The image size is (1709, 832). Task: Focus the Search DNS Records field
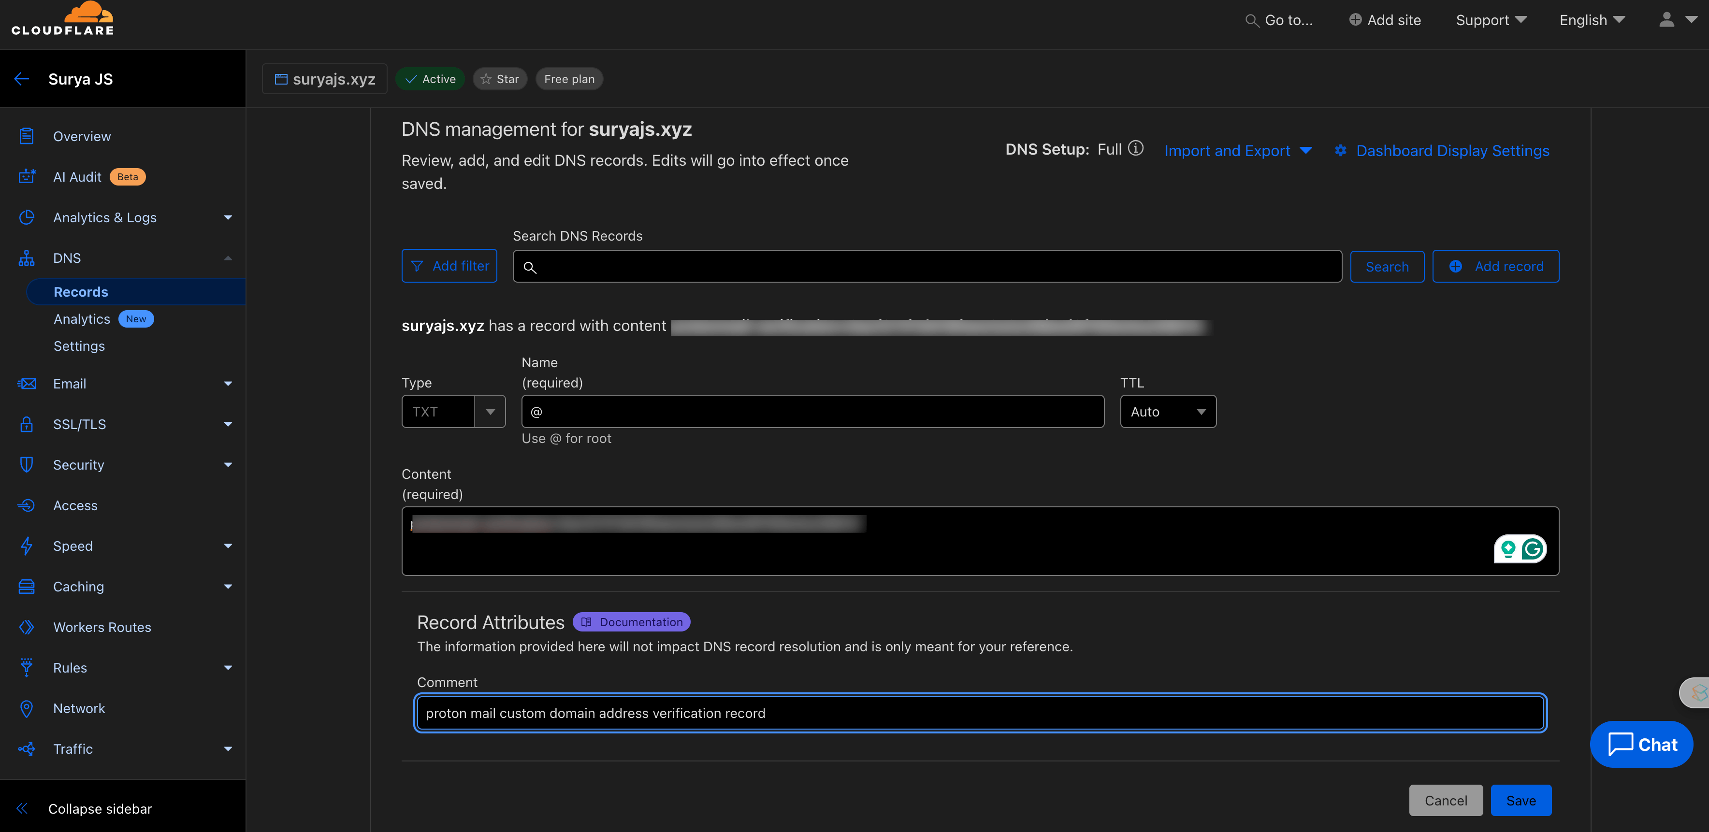point(927,266)
